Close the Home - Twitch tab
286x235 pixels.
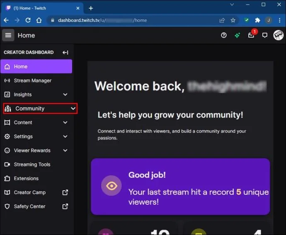pyautogui.click(x=78, y=8)
